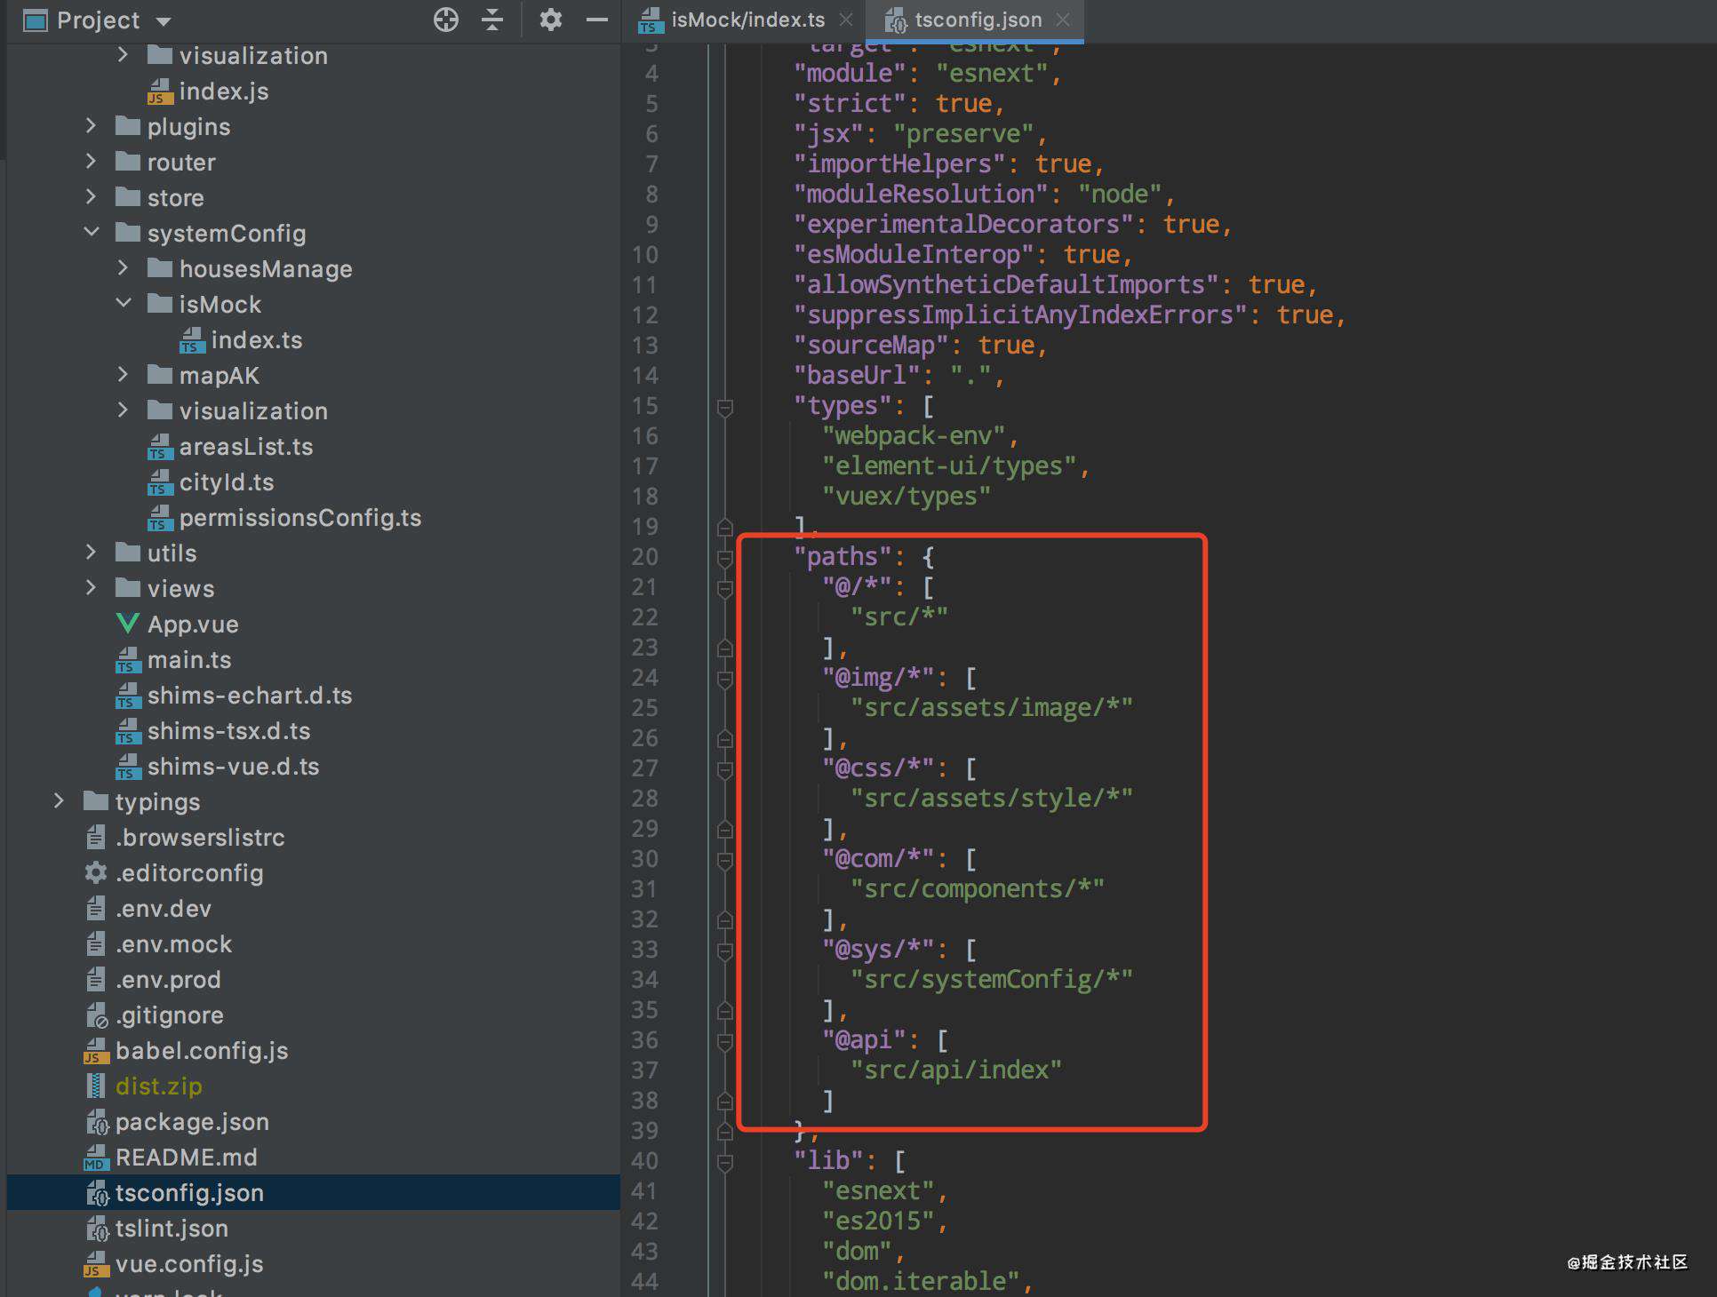Click "suppressImplicitAnyIndexErrors" key
Screen dimensions: 1717x1297
tap(1020, 314)
